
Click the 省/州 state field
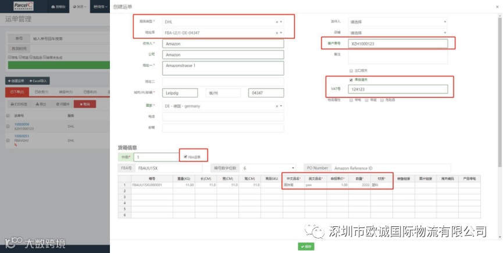(x=223, y=93)
